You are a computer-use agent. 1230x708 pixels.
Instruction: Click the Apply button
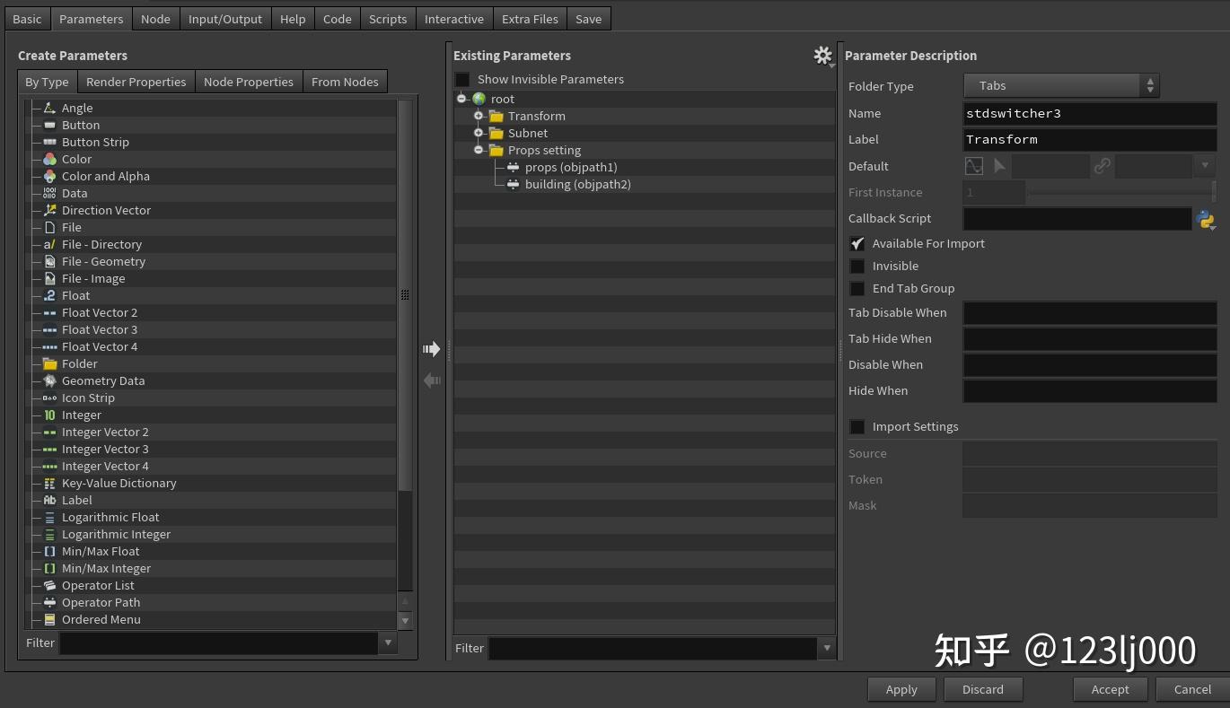901,689
